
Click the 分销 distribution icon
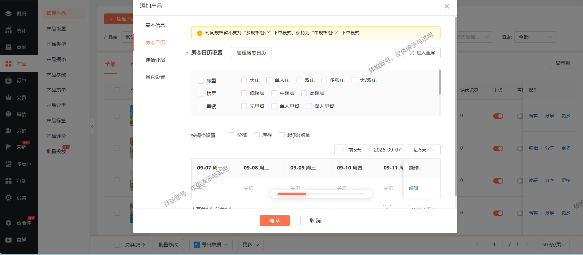[9, 131]
